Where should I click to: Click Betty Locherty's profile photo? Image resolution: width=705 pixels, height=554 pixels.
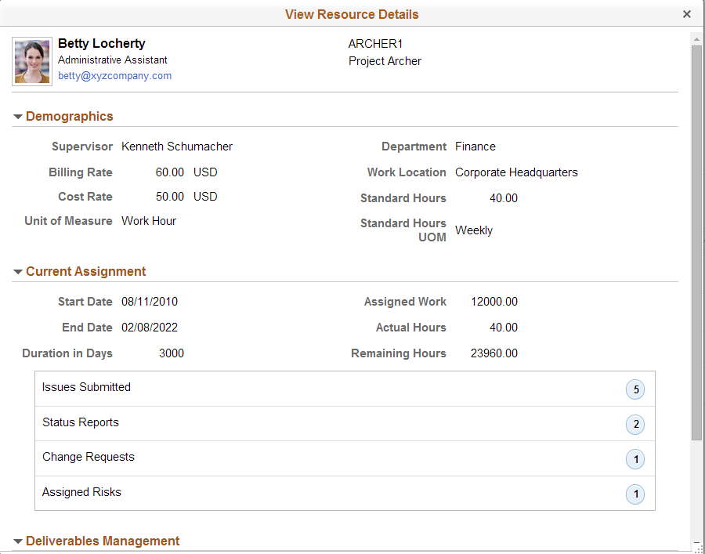(31, 60)
